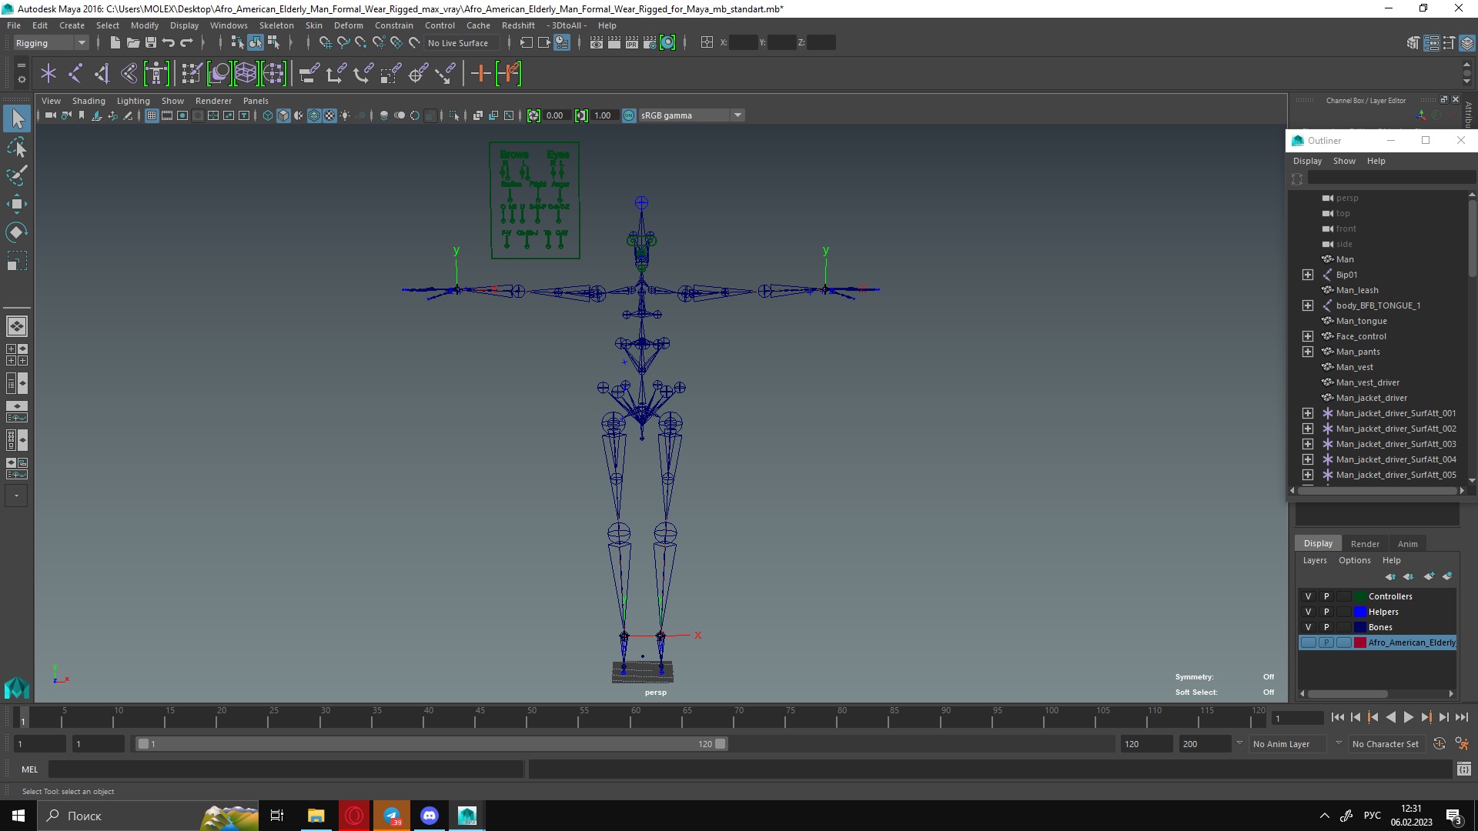This screenshot has width=1478, height=831.
Task: Toggle visibility of Controllers layer
Action: click(1308, 596)
